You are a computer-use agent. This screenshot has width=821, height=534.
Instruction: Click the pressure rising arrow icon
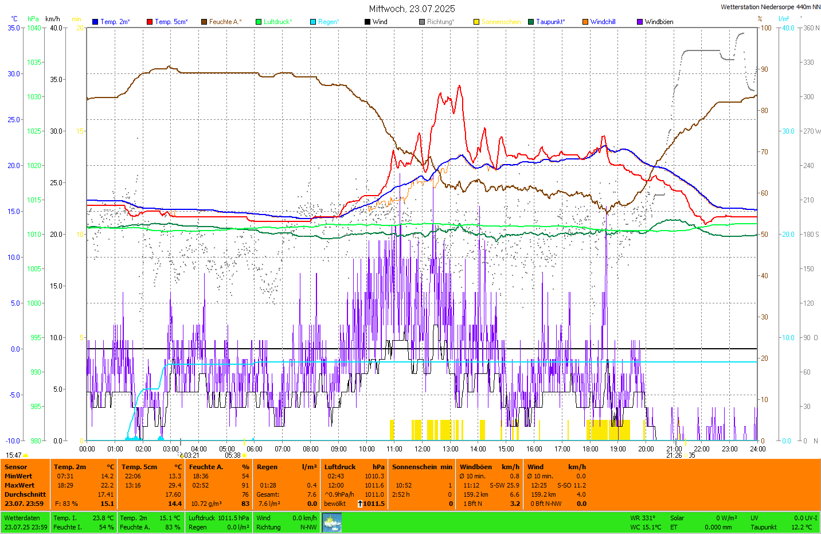pyautogui.click(x=359, y=504)
